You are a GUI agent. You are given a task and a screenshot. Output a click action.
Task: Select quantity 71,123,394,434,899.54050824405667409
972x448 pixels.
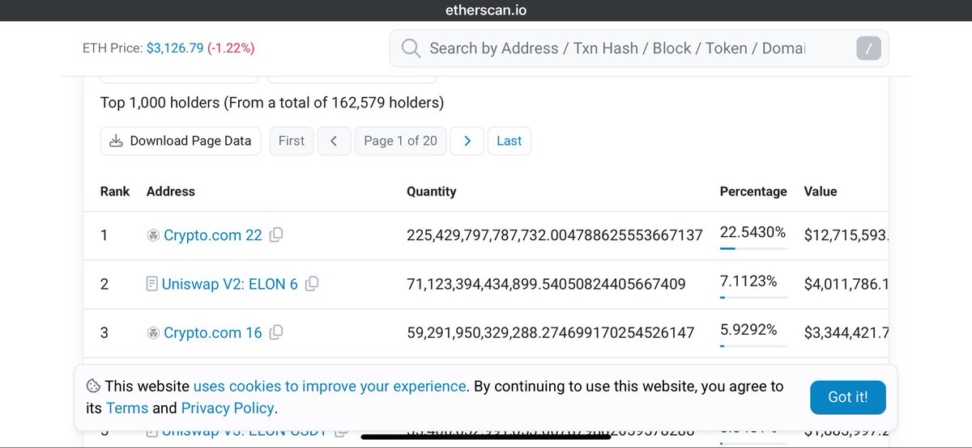546,284
